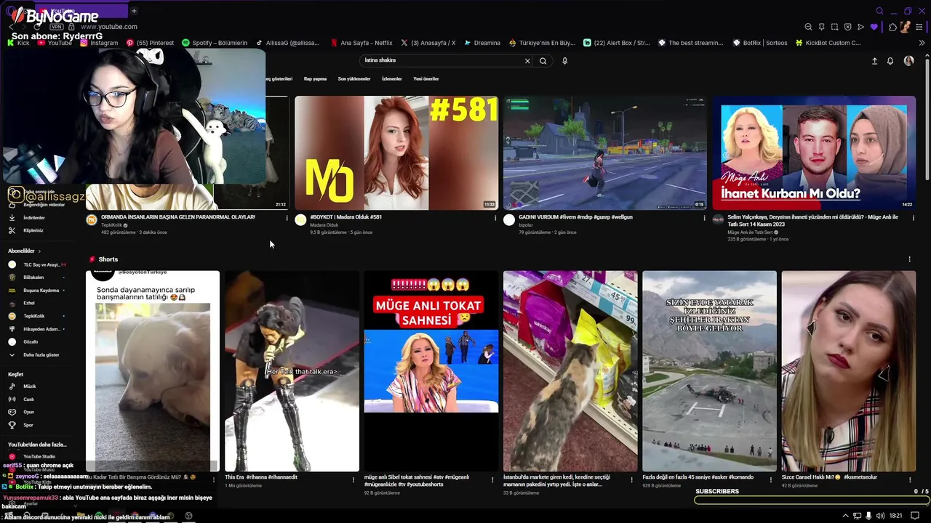Open options menu for #BOYKOT Madara video

pyautogui.click(x=495, y=218)
